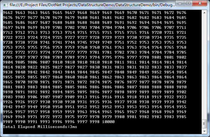210x137 pixels.
Task: Click the file path title text
Action: point(92,5)
